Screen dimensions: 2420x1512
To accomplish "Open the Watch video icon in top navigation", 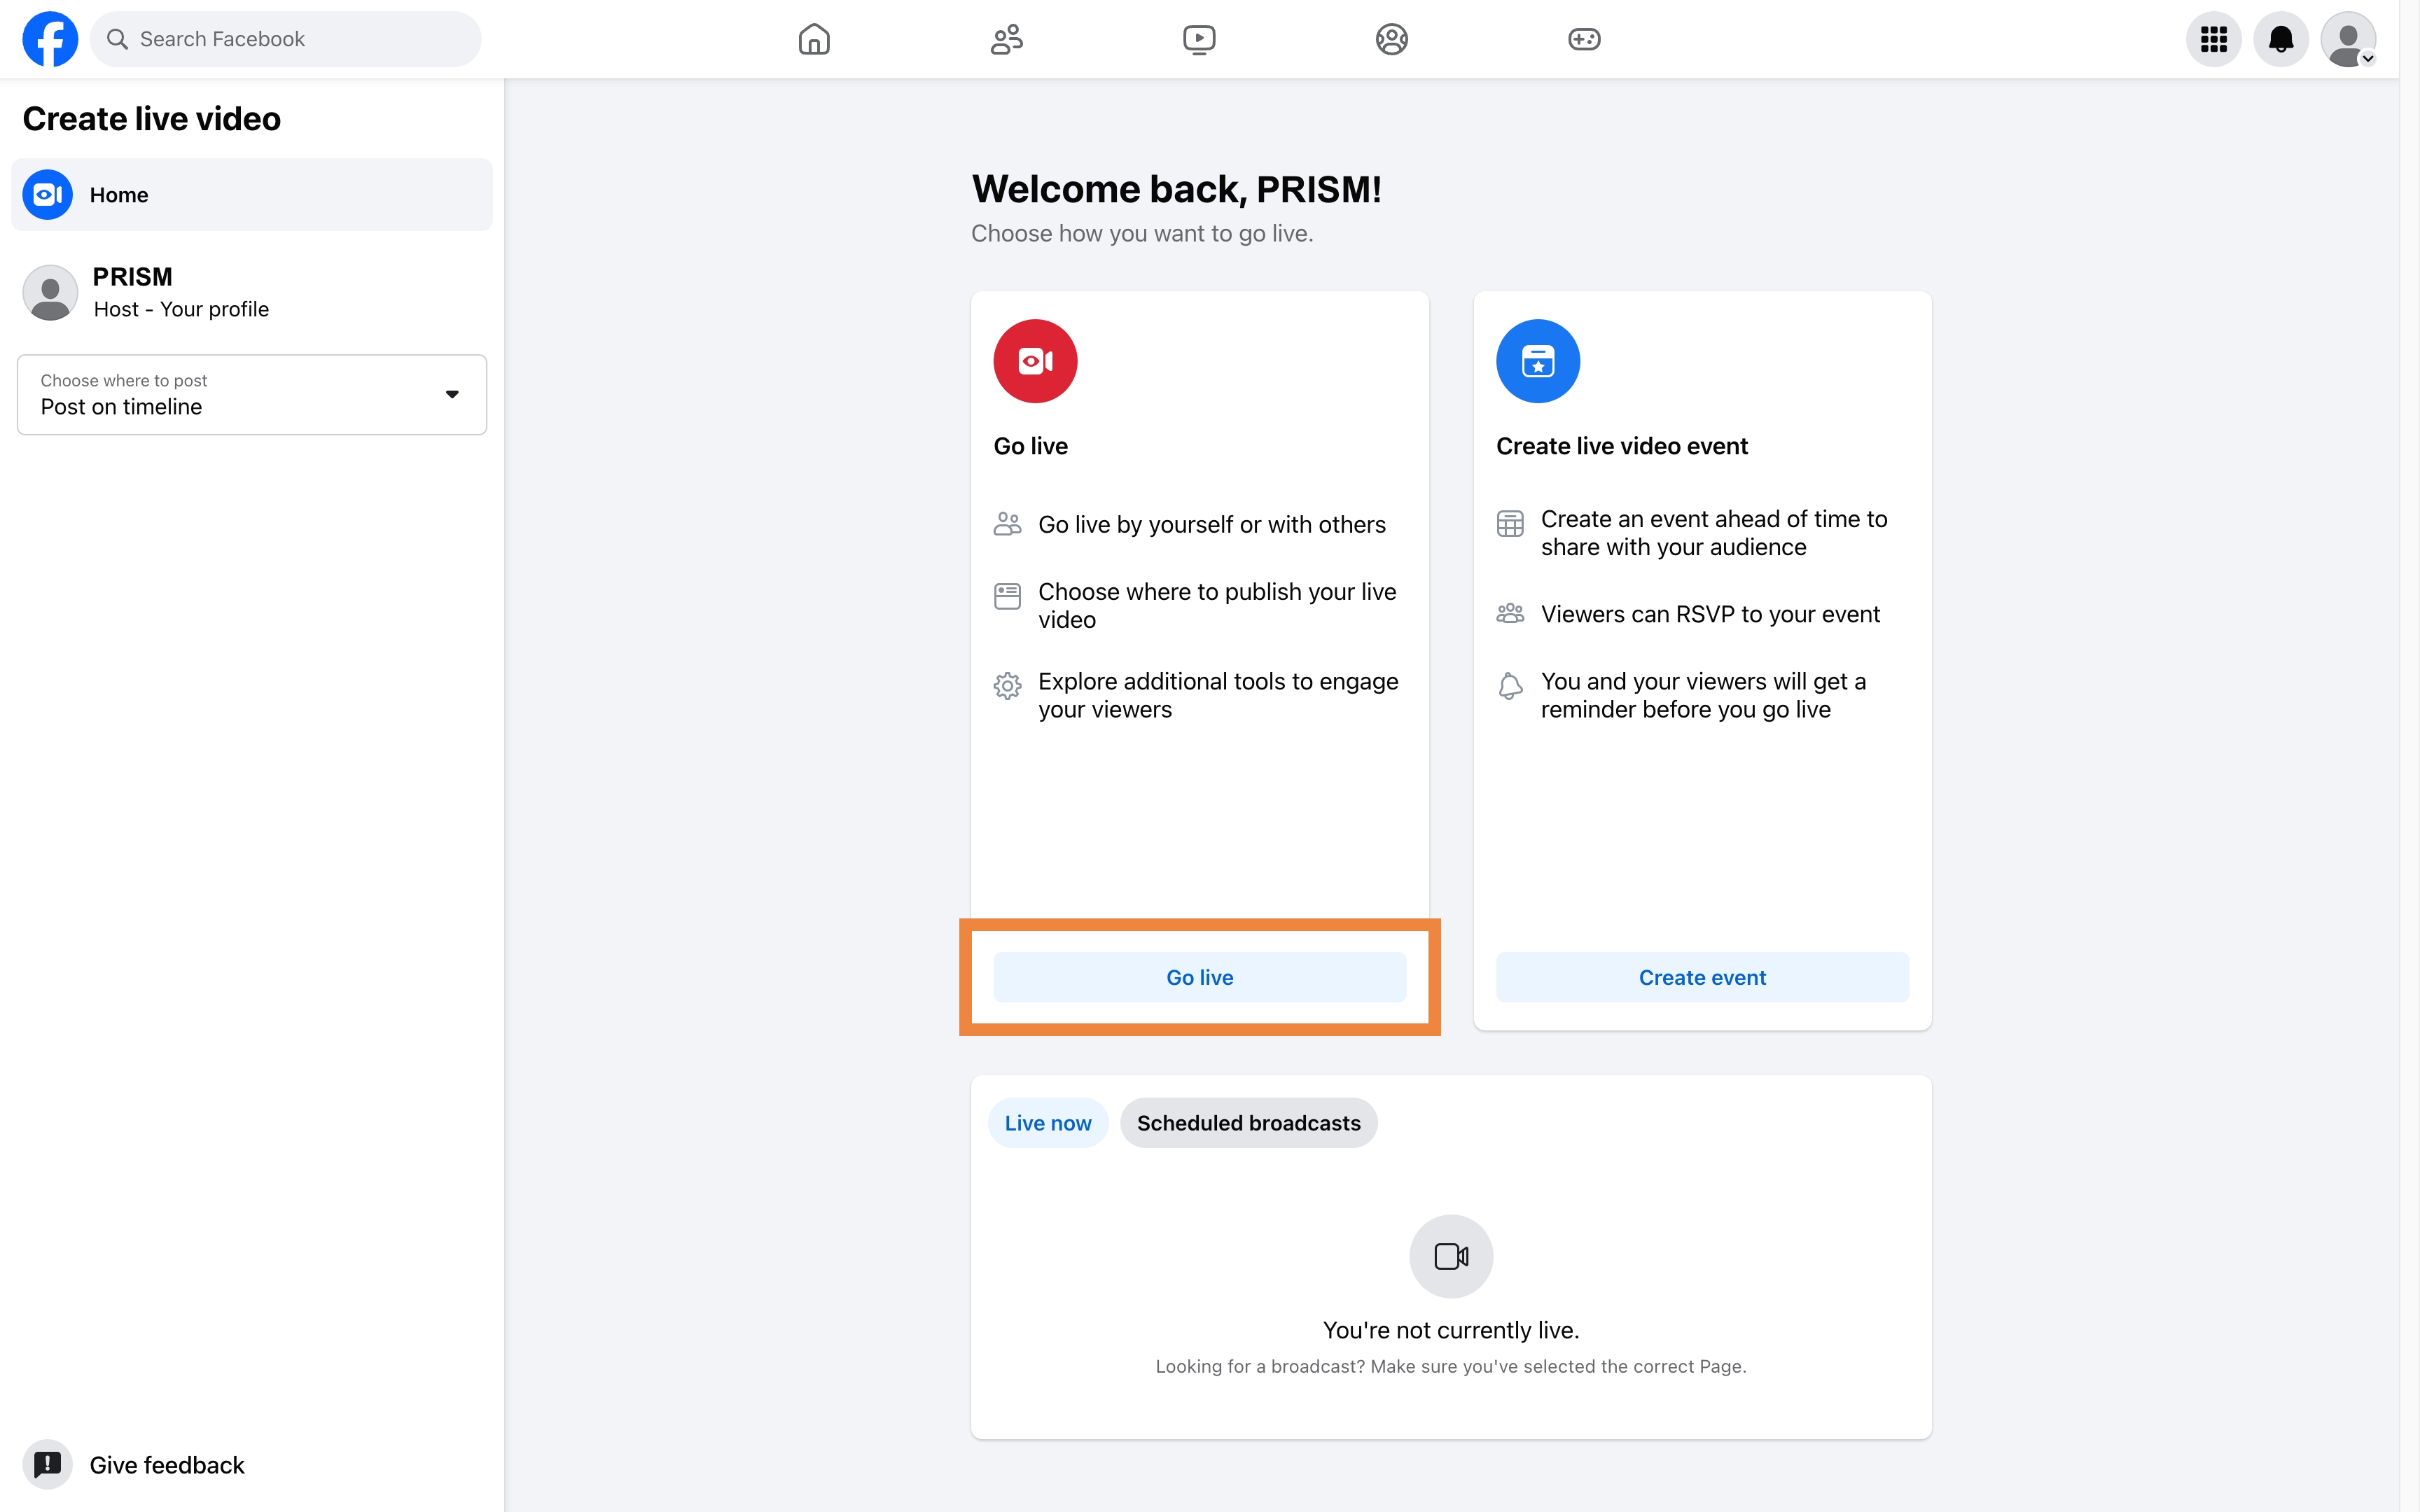I will (x=1199, y=39).
